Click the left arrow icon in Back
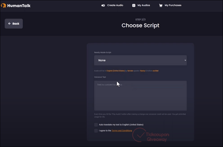Screen dimensions: 223x147 pyautogui.click(x=9, y=24)
